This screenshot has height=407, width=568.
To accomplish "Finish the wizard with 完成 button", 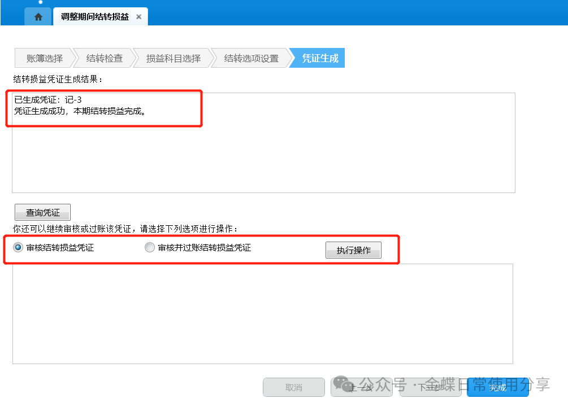I will click(497, 387).
